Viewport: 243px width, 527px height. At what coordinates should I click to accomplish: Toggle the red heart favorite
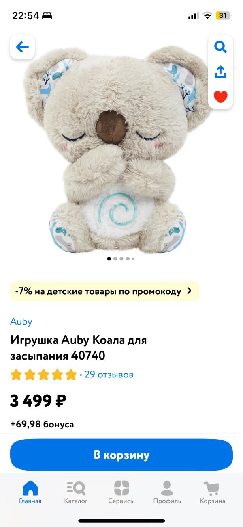pyautogui.click(x=220, y=97)
